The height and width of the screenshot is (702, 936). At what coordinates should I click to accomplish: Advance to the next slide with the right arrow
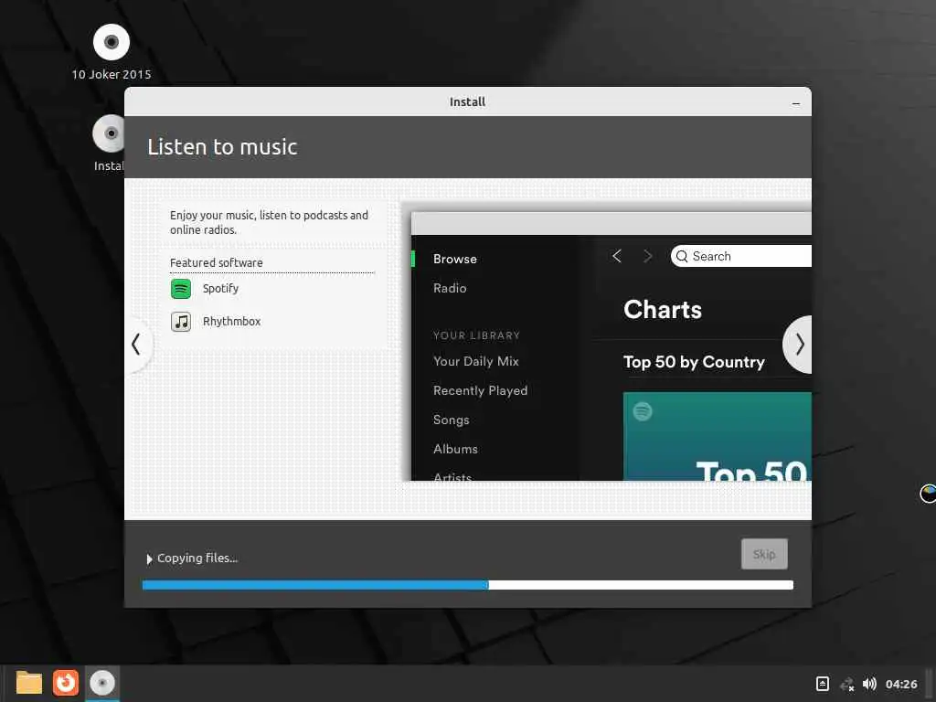click(799, 345)
